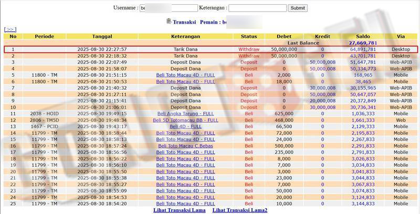Open Beli Toto Macau C.Bebas link
The height and width of the screenshot is (214, 420).
185,146
